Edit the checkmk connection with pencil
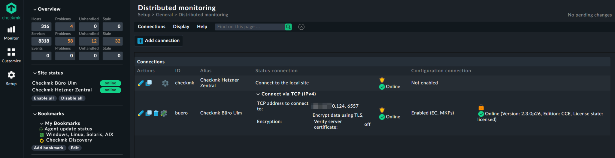This screenshot has width=615, height=158. click(x=141, y=83)
